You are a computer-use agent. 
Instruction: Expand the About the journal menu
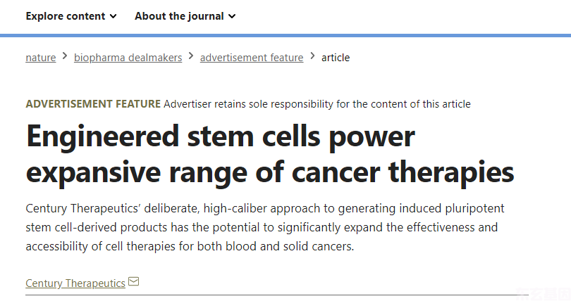pyautogui.click(x=185, y=16)
